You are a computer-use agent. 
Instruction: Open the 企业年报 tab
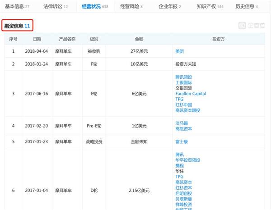pos(170,7)
